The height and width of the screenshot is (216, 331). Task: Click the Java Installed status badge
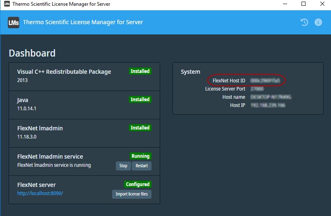point(140,100)
